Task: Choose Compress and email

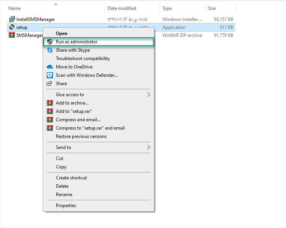Action: pos(99,120)
